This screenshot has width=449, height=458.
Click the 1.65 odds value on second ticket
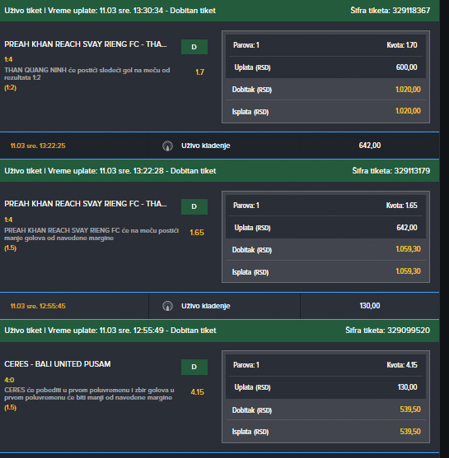click(197, 233)
